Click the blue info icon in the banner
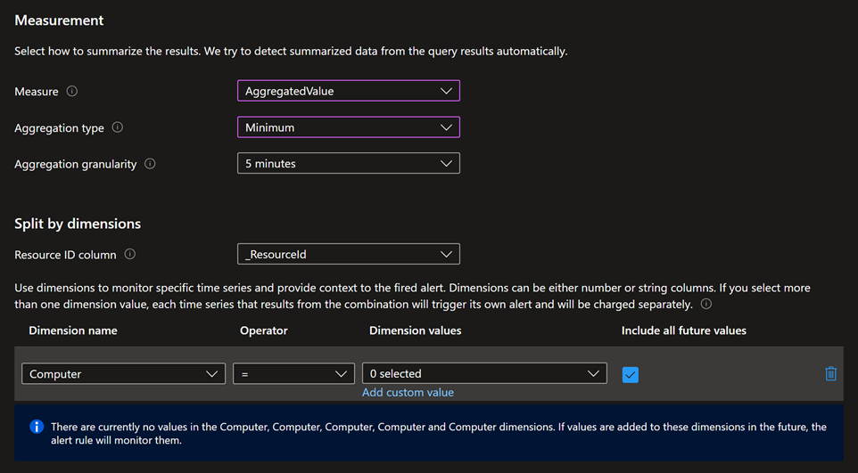Screen dimensions: 858x473 click(x=37, y=427)
